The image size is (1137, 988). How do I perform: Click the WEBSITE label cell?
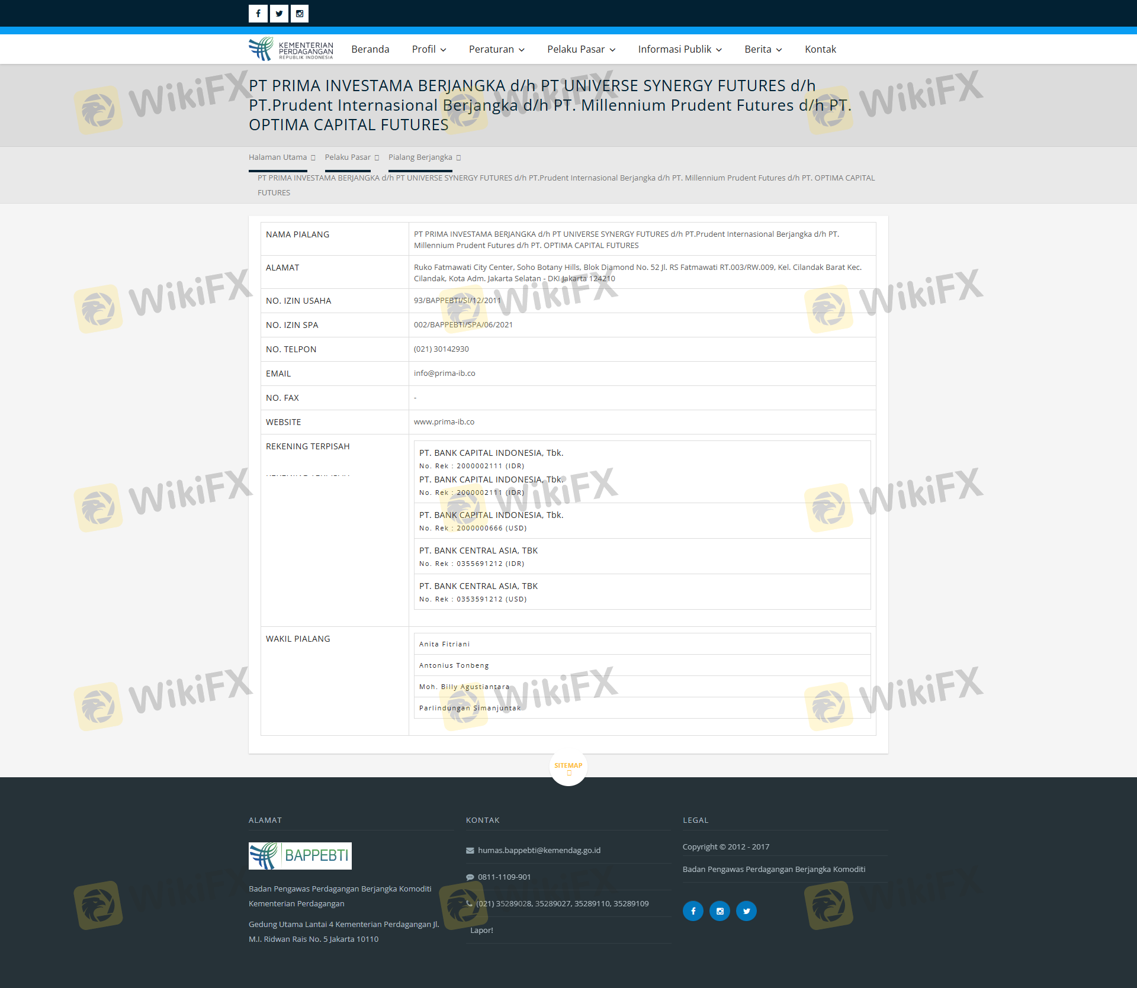(335, 422)
